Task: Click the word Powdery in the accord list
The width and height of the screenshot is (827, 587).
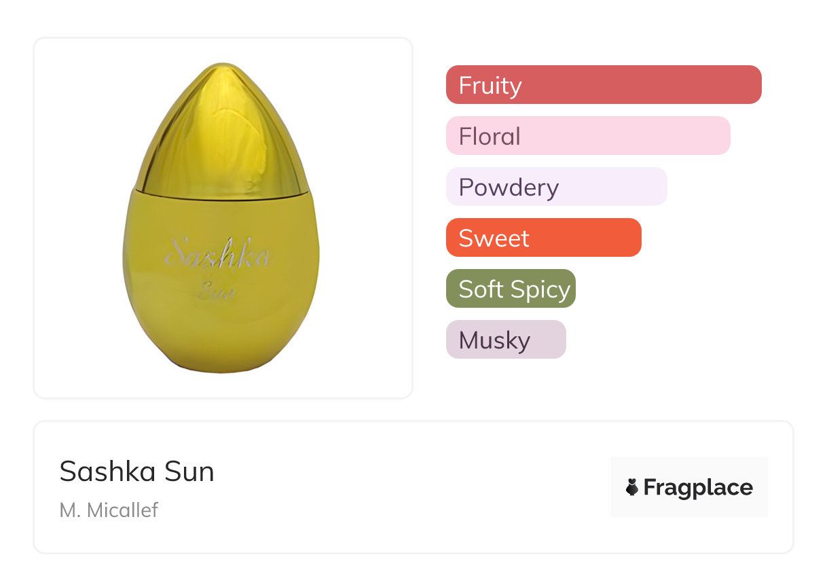Action: (x=509, y=188)
